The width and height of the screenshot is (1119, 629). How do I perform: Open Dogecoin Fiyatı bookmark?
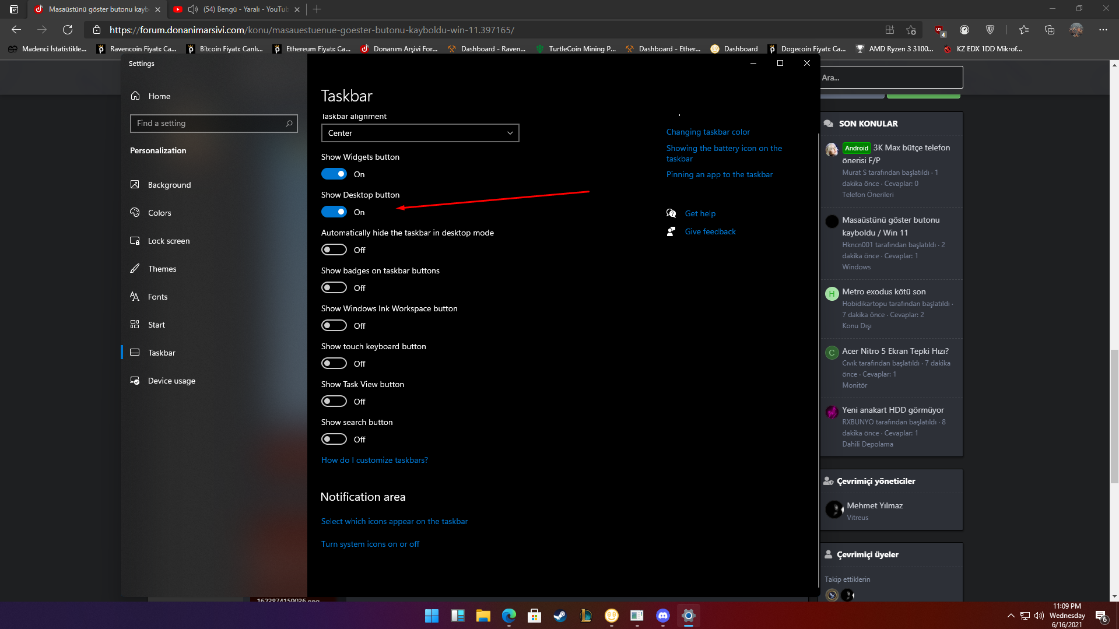[807, 49]
